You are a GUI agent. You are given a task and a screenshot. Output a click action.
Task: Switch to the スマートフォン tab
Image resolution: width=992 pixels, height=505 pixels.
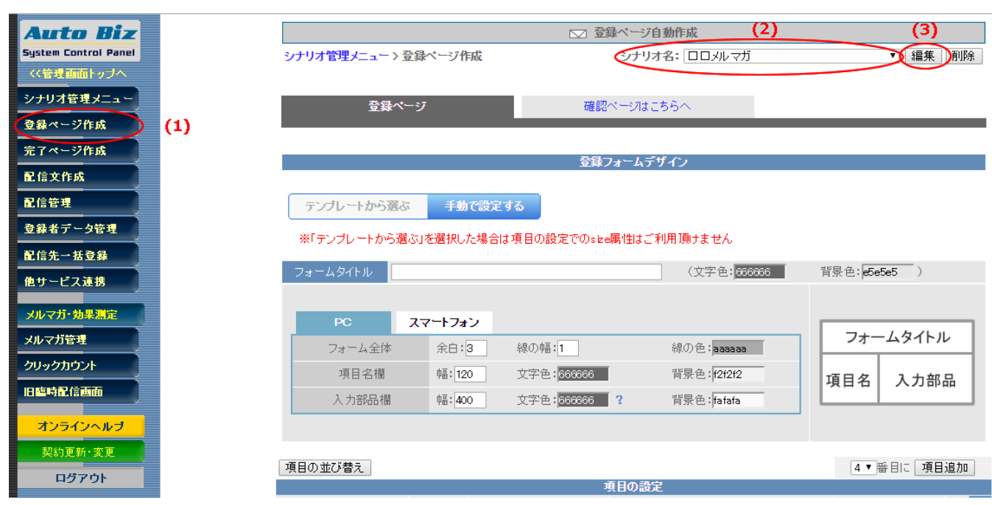coord(443,322)
